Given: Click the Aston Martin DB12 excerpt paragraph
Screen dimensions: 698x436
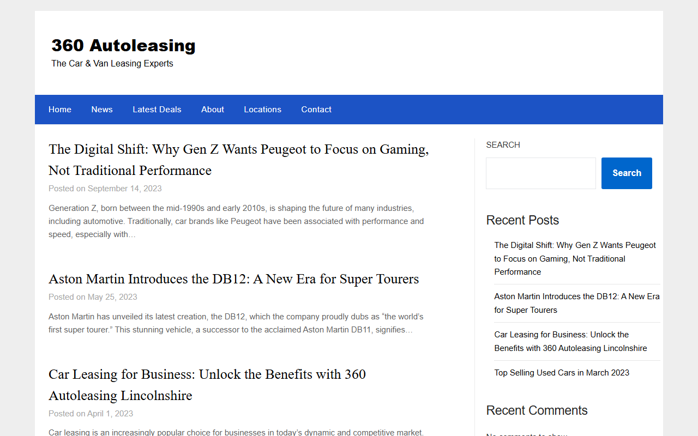Looking at the screenshot, I should click(x=236, y=323).
